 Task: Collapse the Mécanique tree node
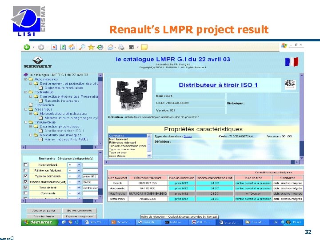click(x=26, y=109)
